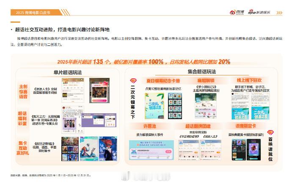Viewport: 292px width, 184px height.
Task: Click the 线上线下狂欢 heading
Action: pos(249,80)
